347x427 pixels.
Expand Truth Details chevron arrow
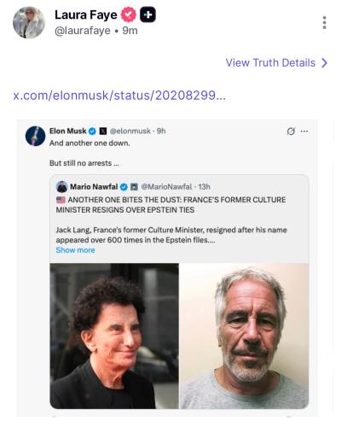pyautogui.click(x=324, y=63)
